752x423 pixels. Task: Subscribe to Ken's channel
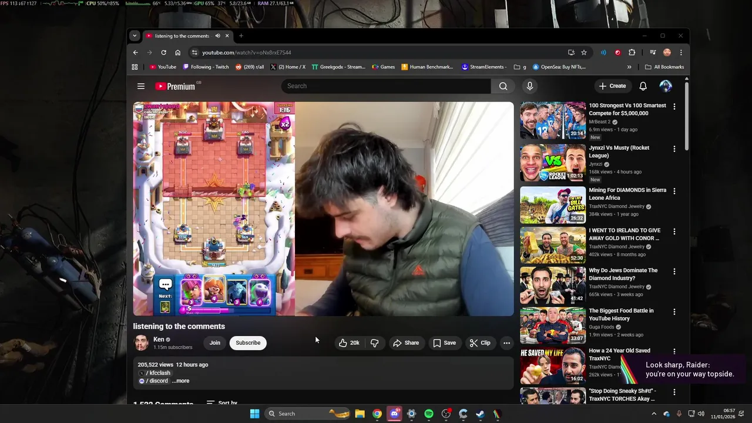(248, 343)
